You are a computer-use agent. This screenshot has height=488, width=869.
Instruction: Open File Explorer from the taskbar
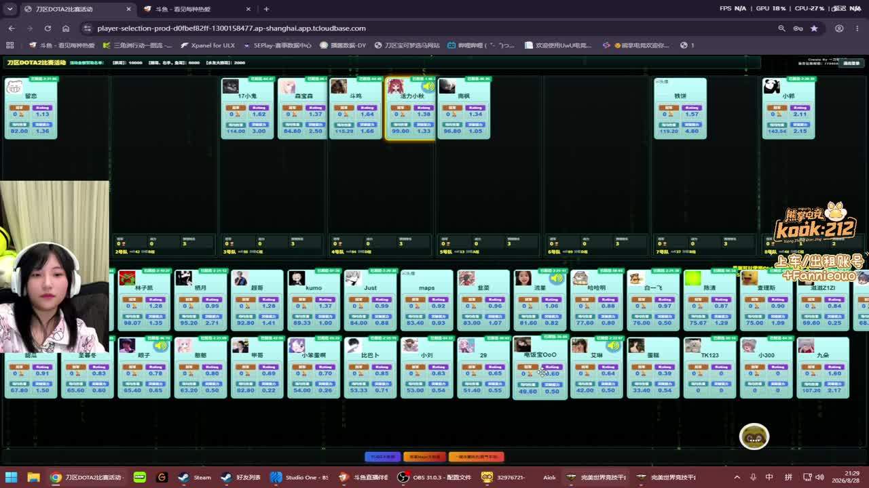[33, 477]
